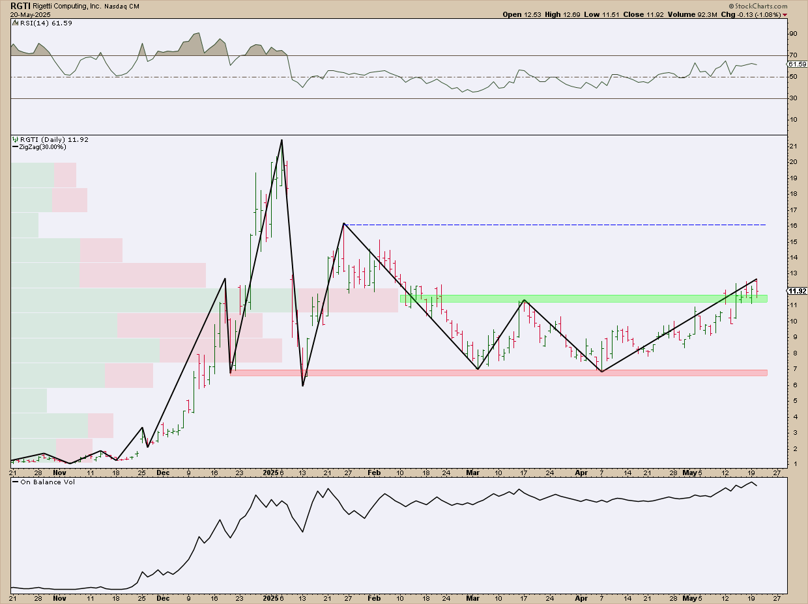808x604 pixels.
Task: Click the 61.59 RSI value tag on right scale
Action: coord(798,64)
